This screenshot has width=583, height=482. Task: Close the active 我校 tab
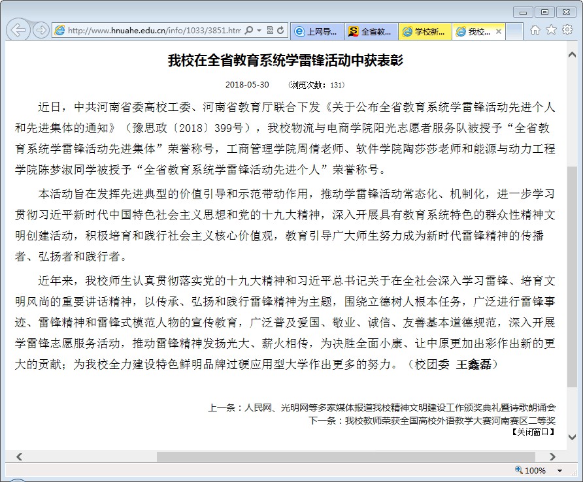(x=499, y=31)
